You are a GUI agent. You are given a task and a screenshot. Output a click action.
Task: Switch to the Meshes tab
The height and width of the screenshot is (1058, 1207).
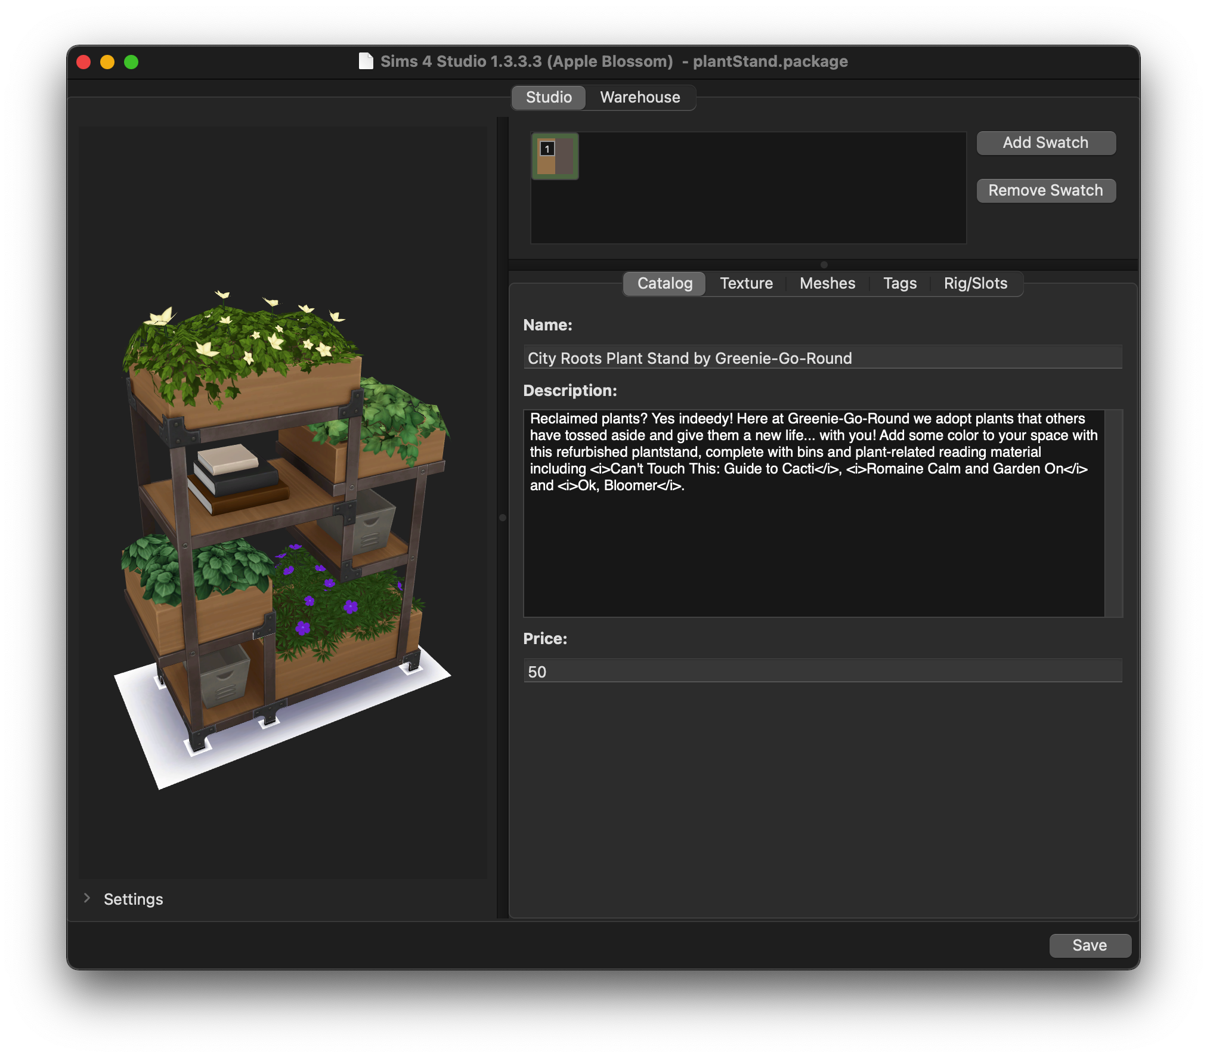[x=826, y=283]
